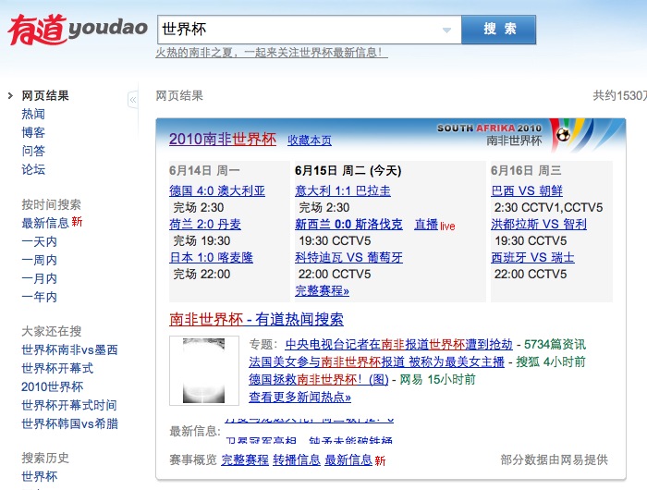Filter results to 一月内
The image size is (647, 490).
(39, 278)
